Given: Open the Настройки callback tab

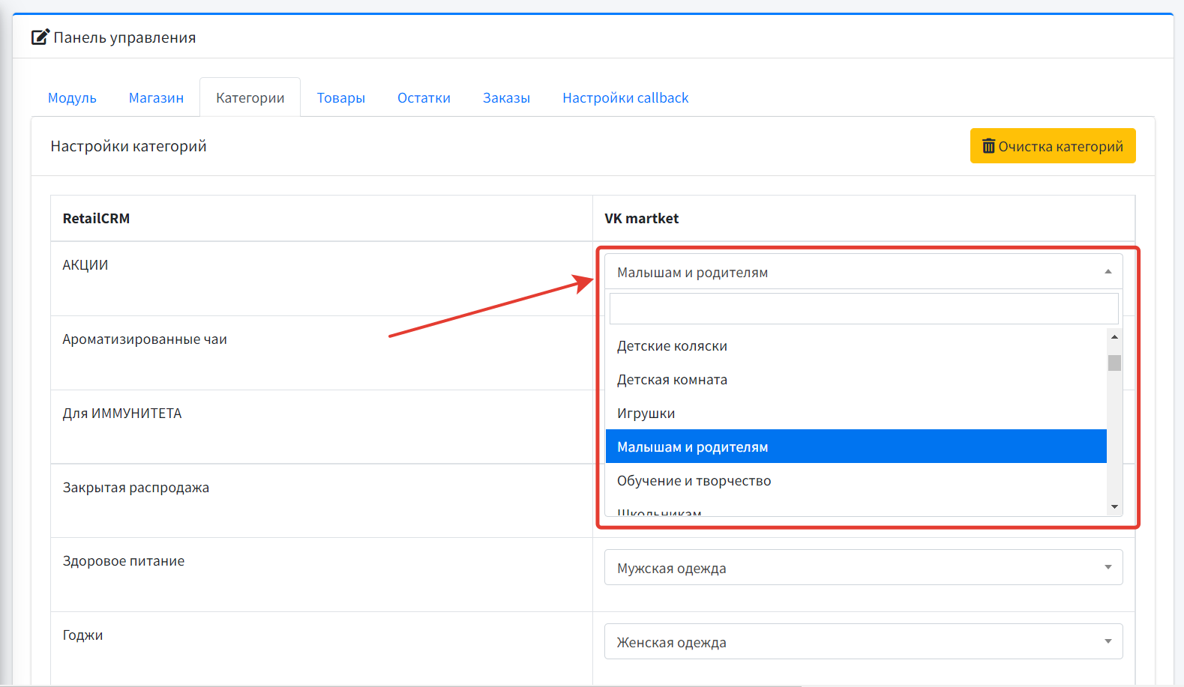Looking at the screenshot, I should point(625,98).
